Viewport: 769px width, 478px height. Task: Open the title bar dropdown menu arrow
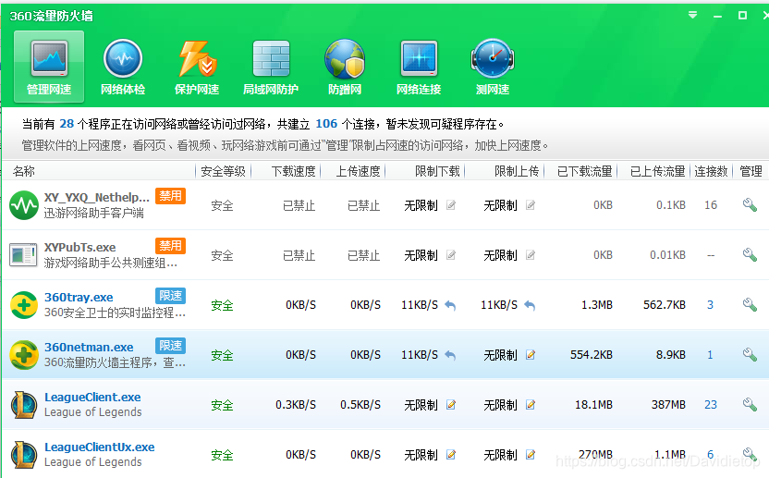pos(692,15)
